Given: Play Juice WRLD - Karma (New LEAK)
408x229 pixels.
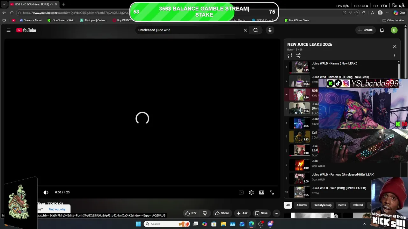Looking at the screenshot, I should point(334,63).
